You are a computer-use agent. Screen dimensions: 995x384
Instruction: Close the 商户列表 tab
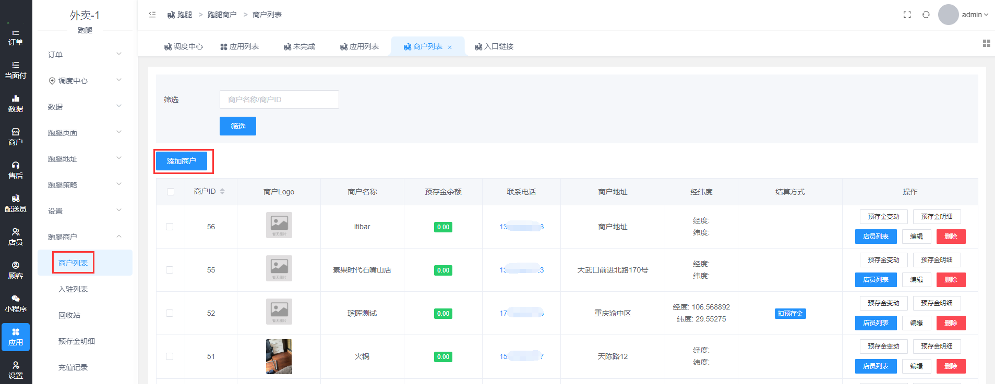(x=450, y=47)
